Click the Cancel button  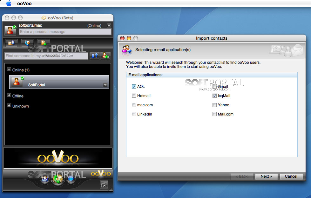click(291, 176)
